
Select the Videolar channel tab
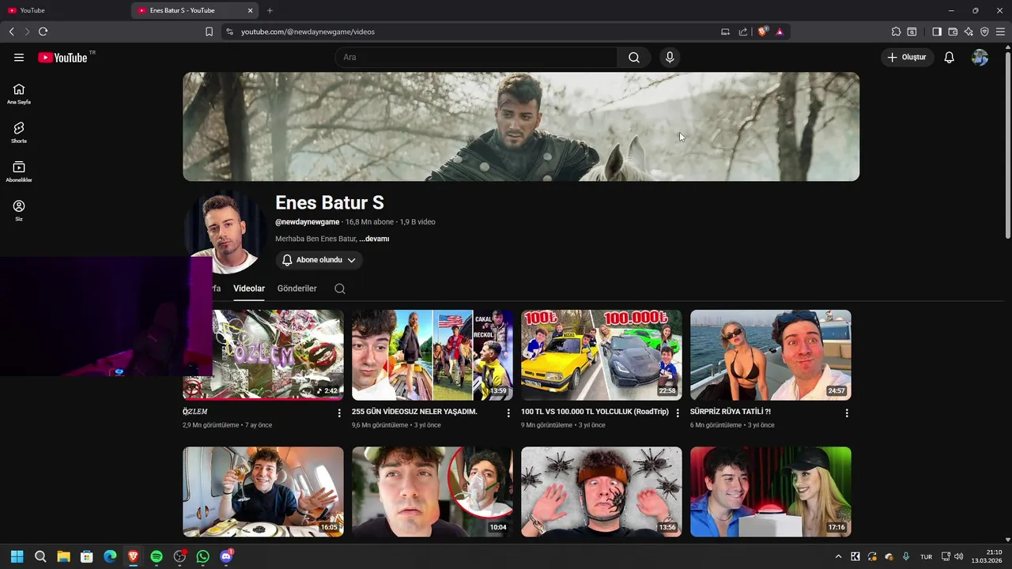pyautogui.click(x=249, y=288)
